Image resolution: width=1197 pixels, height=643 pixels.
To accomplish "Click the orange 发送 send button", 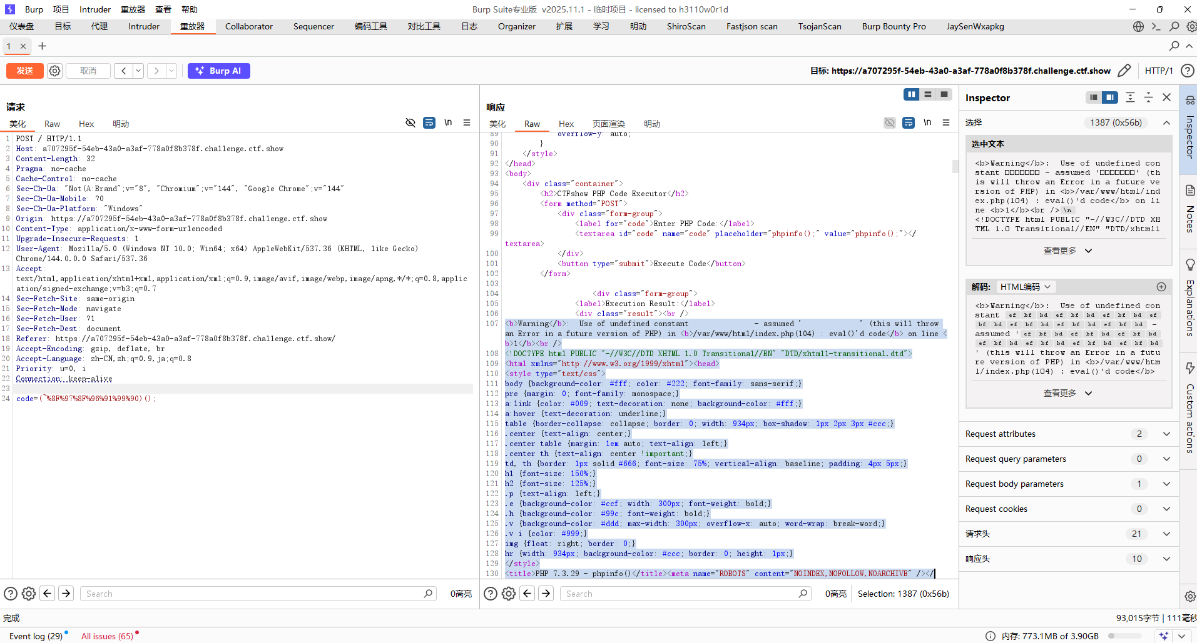I will coord(25,71).
